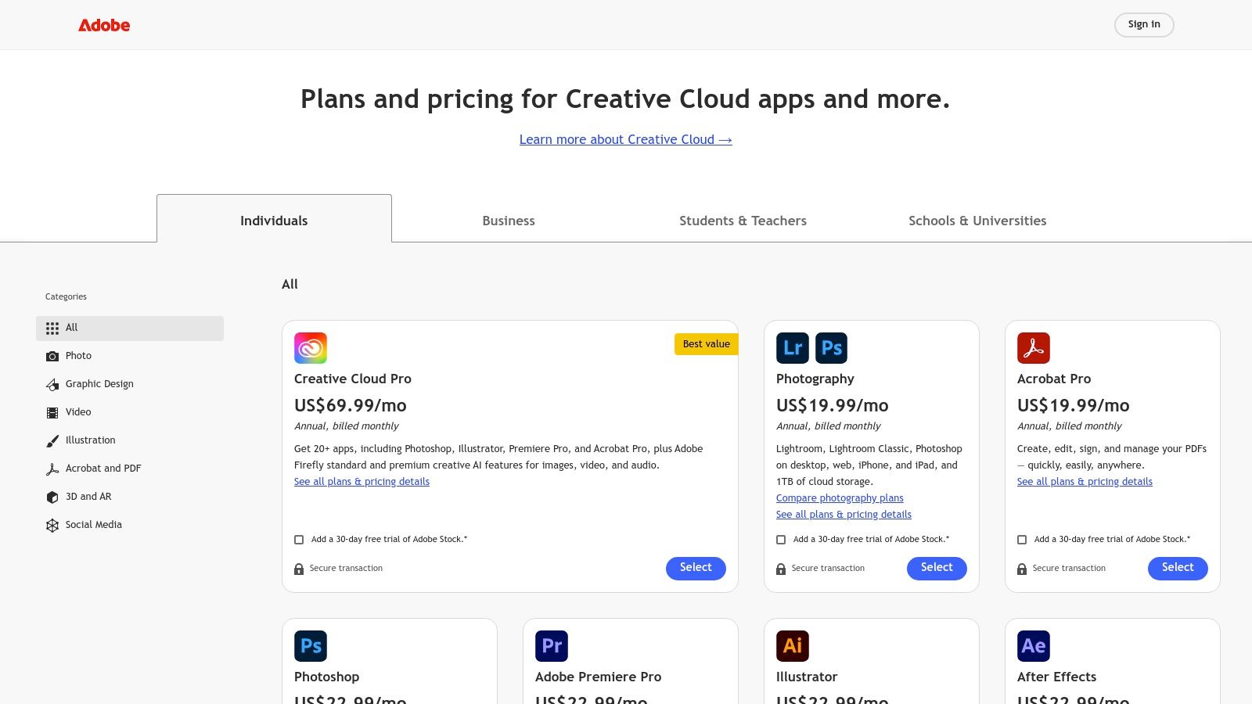Select the Photography plan
This screenshot has width=1252, height=704.
(937, 568)
